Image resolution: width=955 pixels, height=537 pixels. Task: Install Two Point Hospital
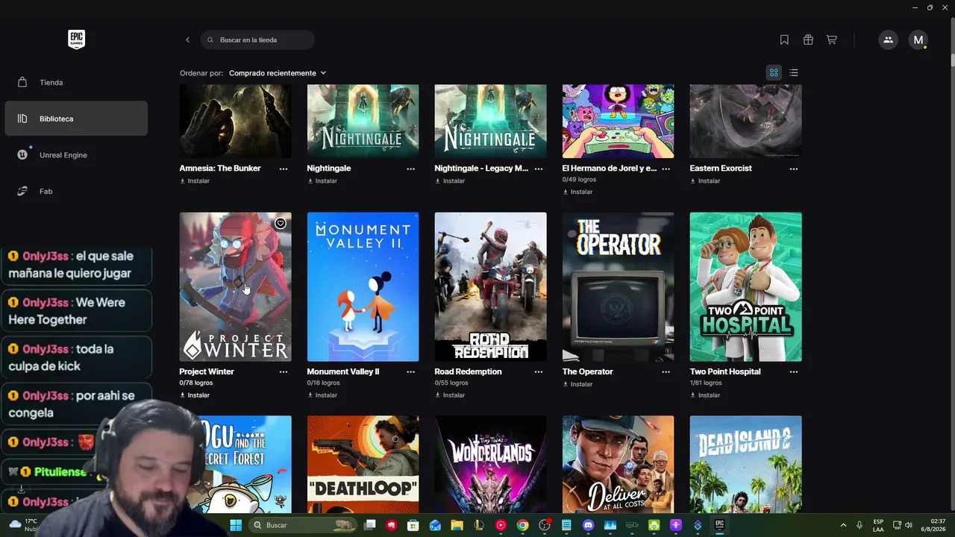pyautogui.click(x=705, y=395)
